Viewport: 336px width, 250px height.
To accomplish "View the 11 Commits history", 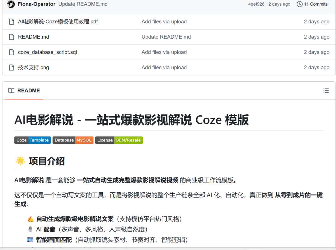I will click(315, 4).
